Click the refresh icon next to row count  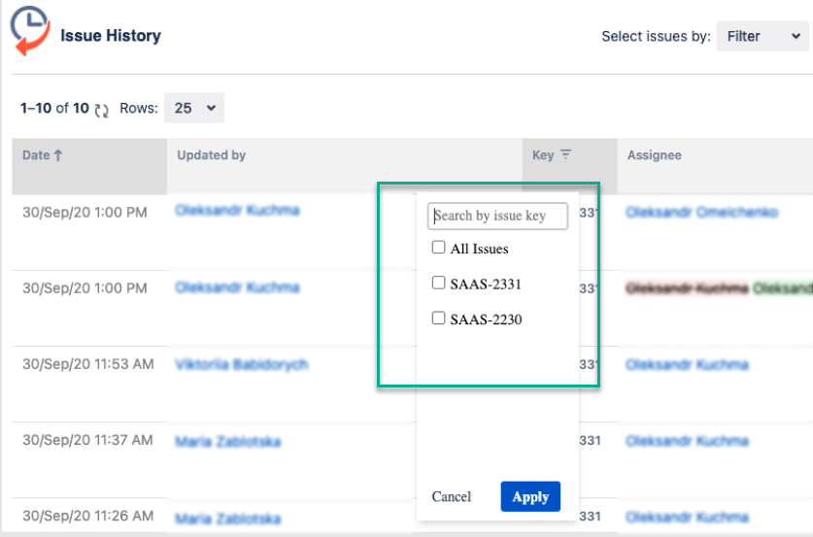(x=102, y=110)
